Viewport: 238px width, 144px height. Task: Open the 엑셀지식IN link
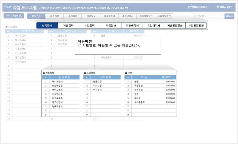click(224, 7)
